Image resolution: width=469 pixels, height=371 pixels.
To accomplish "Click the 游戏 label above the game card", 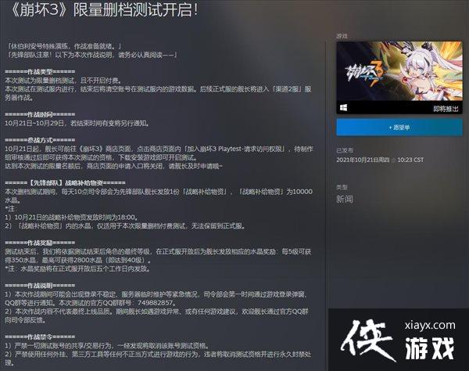I will click(342, 36).
